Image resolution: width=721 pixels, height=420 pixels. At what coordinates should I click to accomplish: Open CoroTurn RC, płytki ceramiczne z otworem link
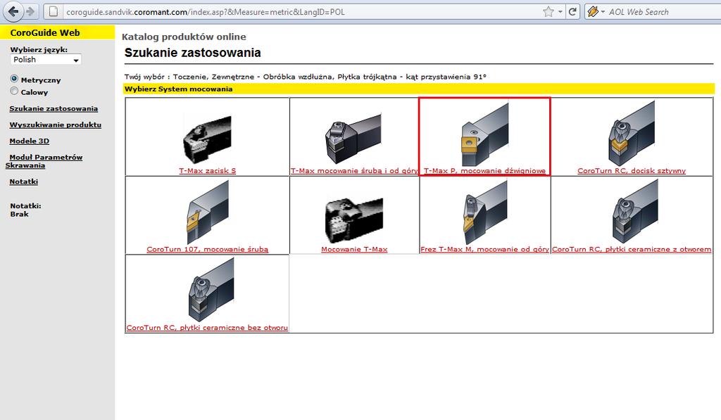[x=632, y=250]
